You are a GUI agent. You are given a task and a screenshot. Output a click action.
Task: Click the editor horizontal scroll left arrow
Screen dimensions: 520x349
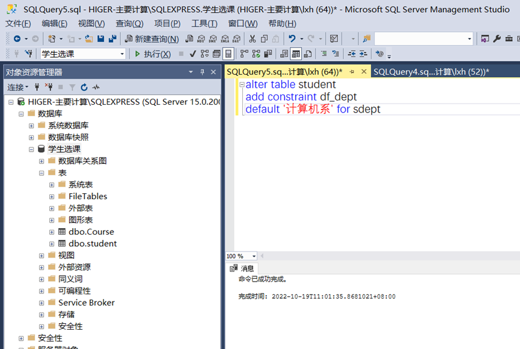(262, 256)
